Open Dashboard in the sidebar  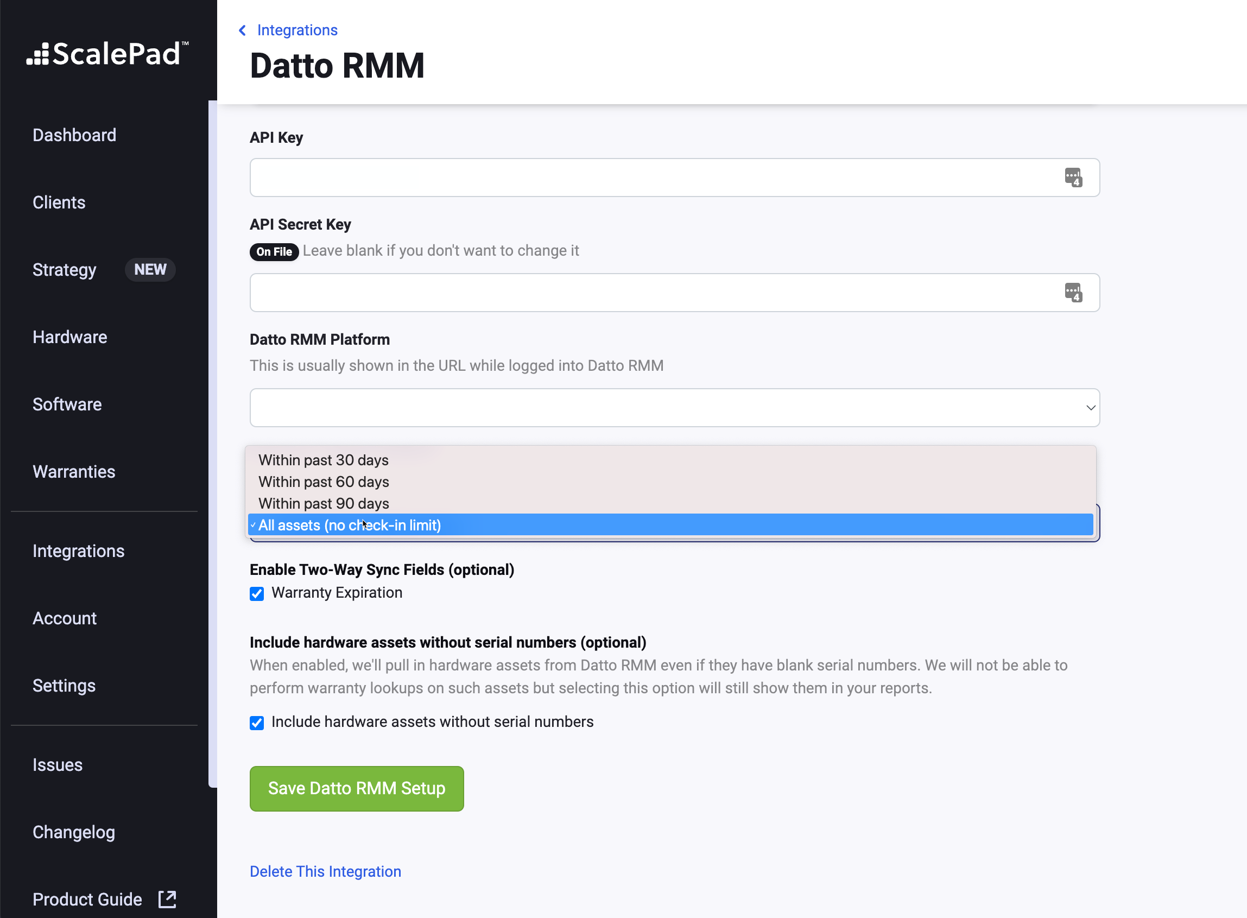point(74,135)
